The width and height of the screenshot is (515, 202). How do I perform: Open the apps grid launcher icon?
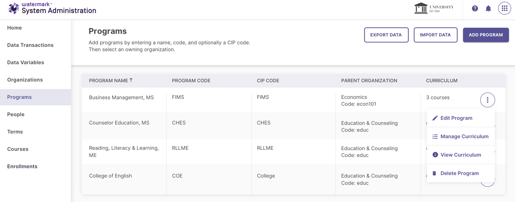click(505, 8)
